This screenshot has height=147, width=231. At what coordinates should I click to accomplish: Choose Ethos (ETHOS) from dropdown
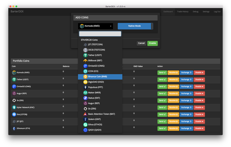[100, 125]
